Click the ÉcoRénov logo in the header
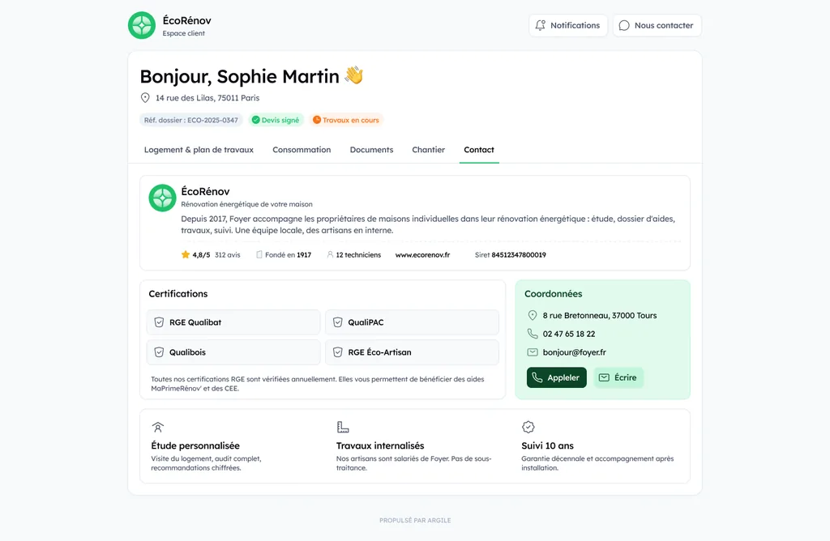 tap(142, 25)
